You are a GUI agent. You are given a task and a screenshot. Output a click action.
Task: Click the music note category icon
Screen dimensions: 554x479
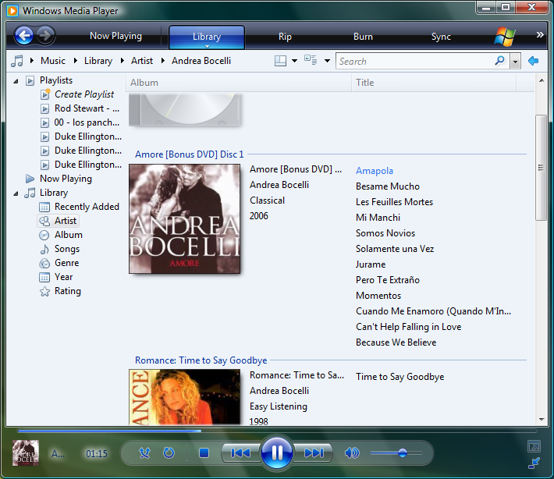click(17, 61)
